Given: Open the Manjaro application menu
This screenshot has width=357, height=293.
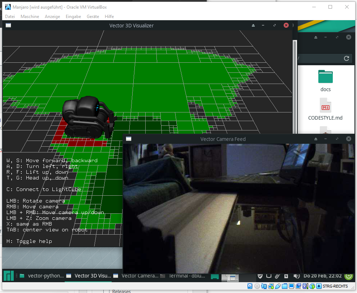Looking at the screenshot, I should click(9, 276).
